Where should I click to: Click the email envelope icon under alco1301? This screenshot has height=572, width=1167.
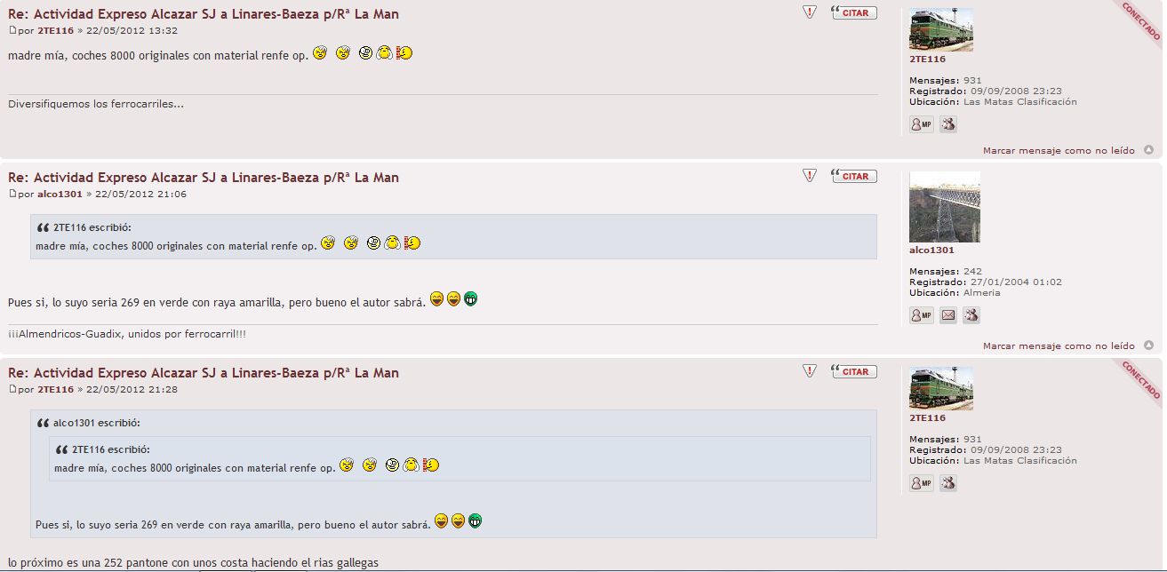(948, 315)
